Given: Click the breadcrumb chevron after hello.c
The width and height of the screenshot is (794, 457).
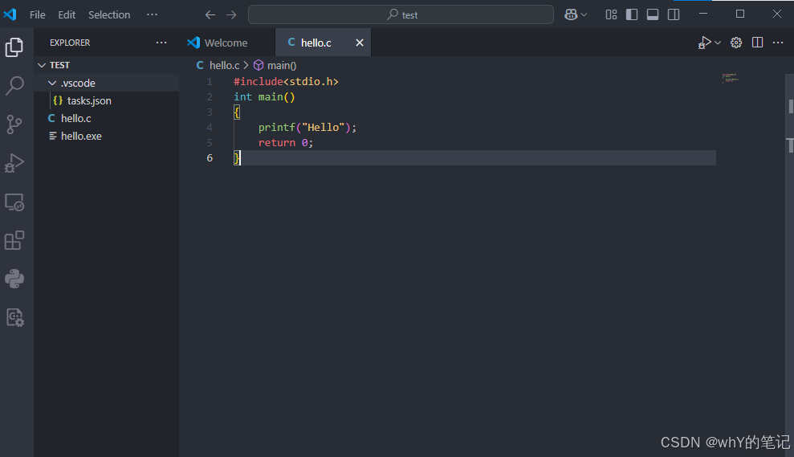Looking at the screenshot, I should click(x=246, y=65).
